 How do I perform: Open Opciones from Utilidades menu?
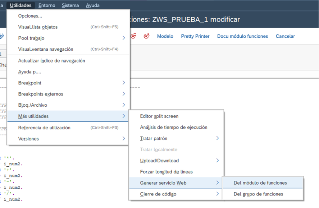(x=29, y=16)
